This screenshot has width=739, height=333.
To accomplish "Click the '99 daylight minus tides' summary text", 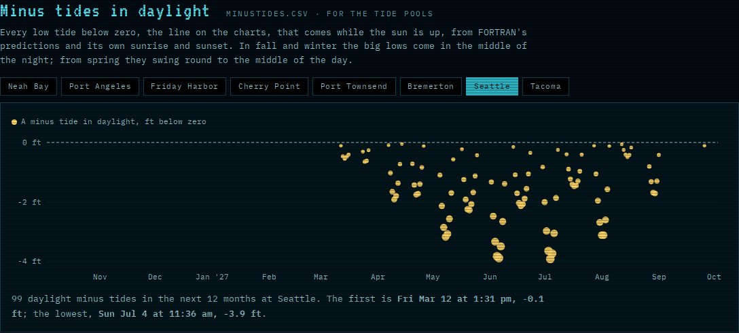I will 69,298.
